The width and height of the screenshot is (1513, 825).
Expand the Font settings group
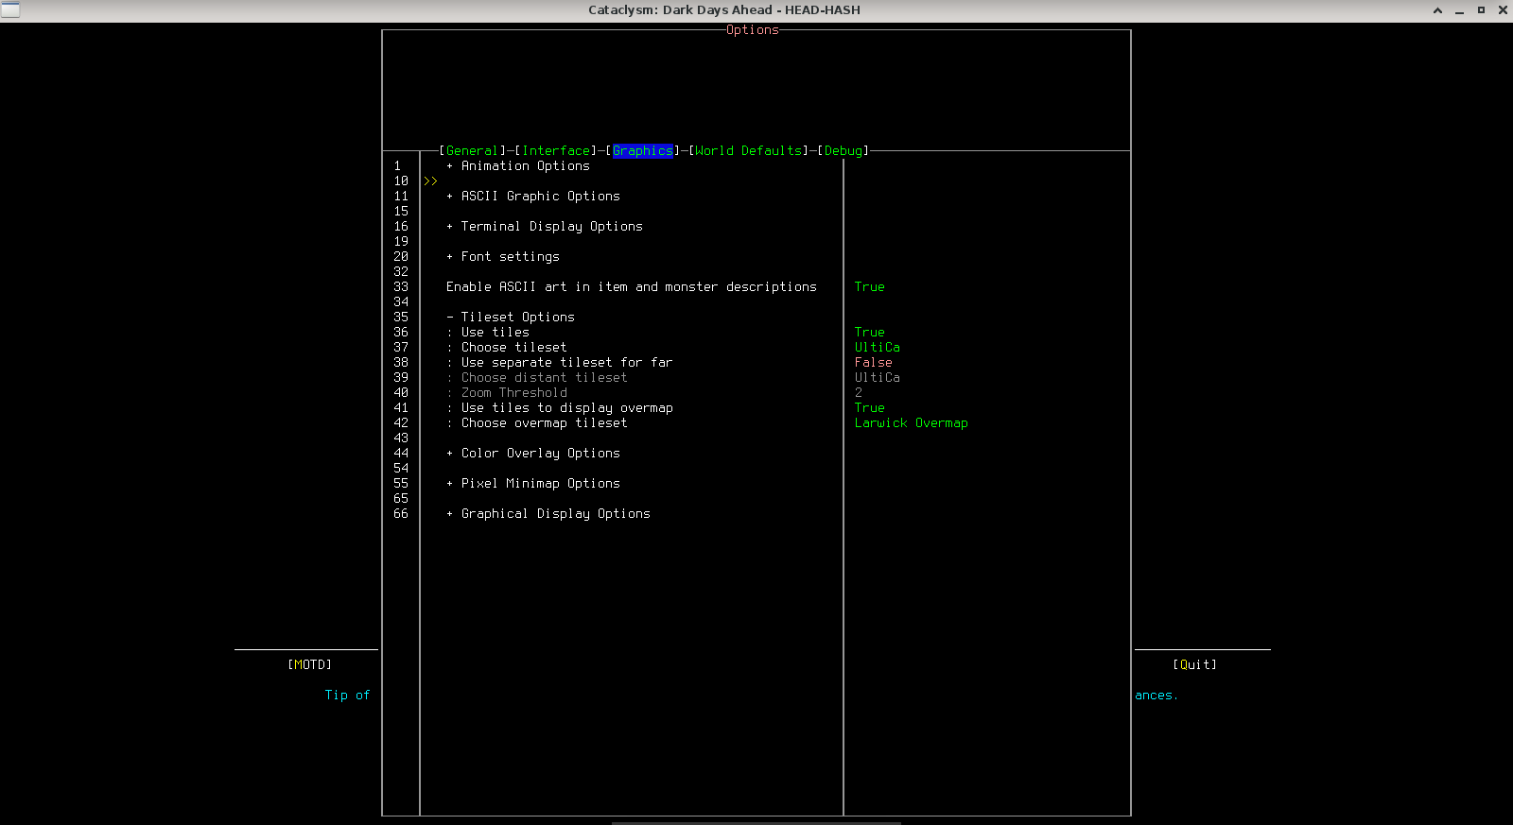[x=509, y=257]
